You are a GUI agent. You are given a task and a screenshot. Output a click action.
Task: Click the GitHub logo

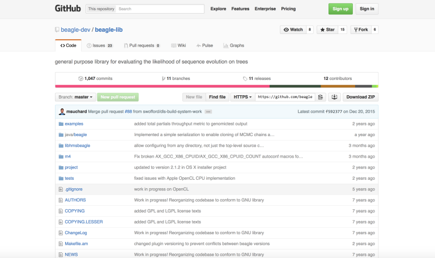tap(68, 9)
